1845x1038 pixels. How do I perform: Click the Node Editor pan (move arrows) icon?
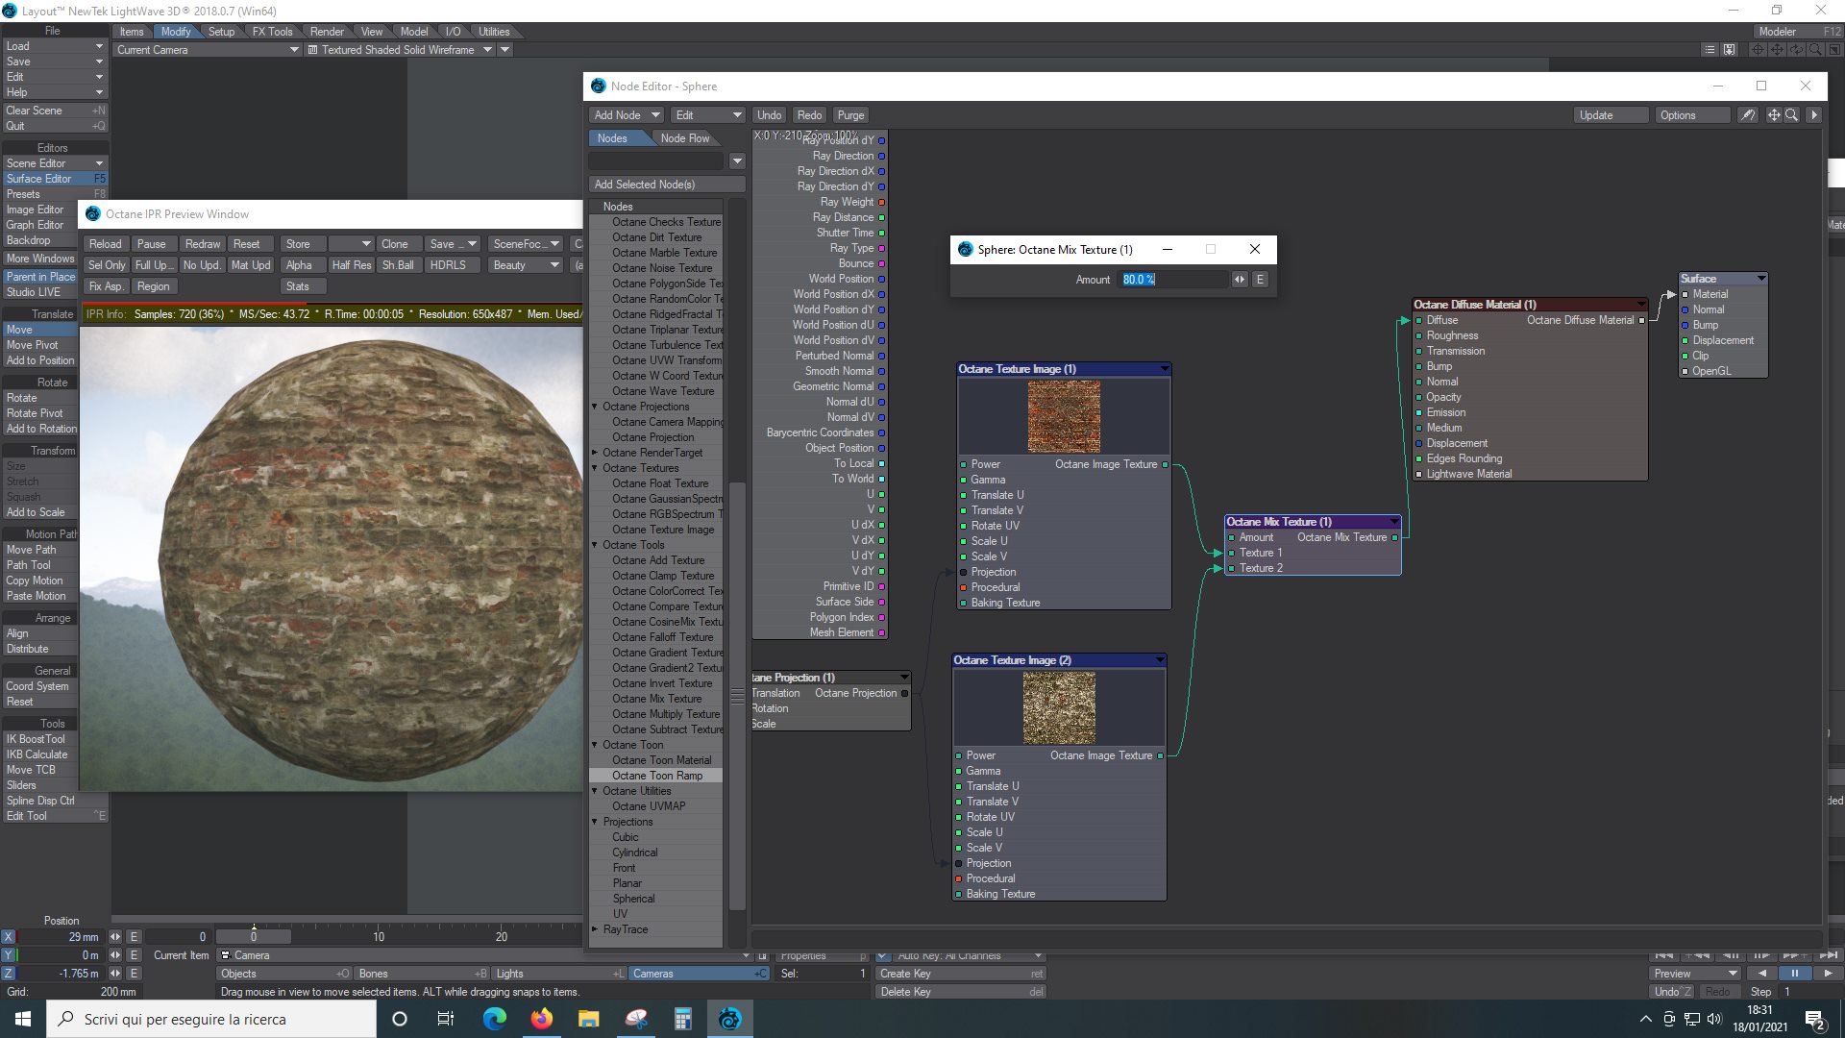coord(1774,115)
